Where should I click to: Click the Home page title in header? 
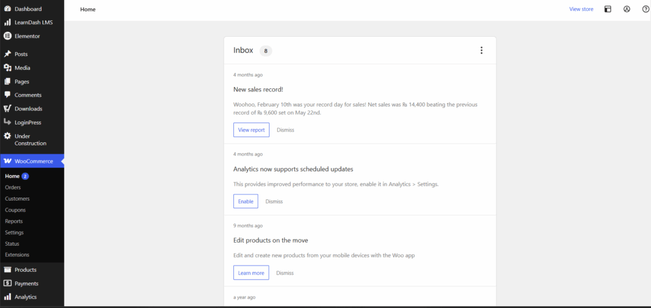point(88,9)
